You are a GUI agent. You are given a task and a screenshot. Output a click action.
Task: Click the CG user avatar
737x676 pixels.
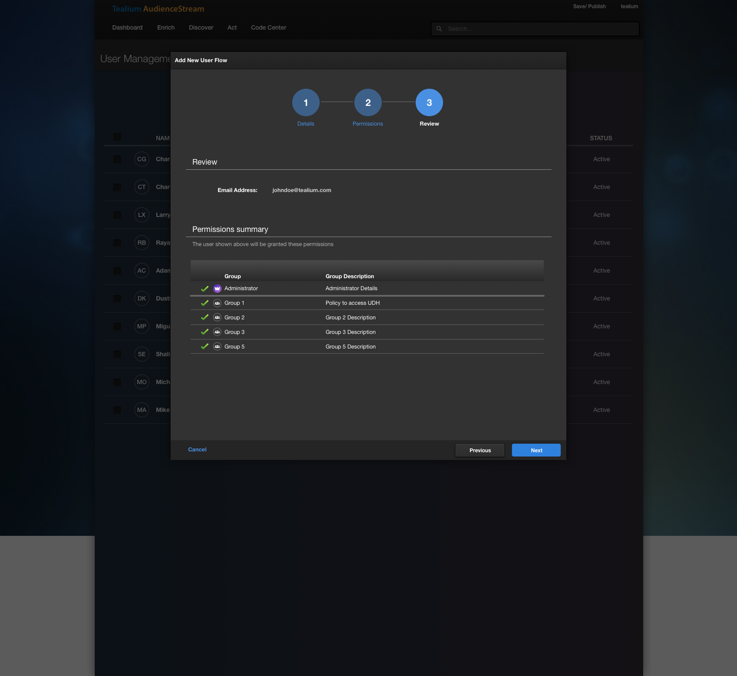142,159
